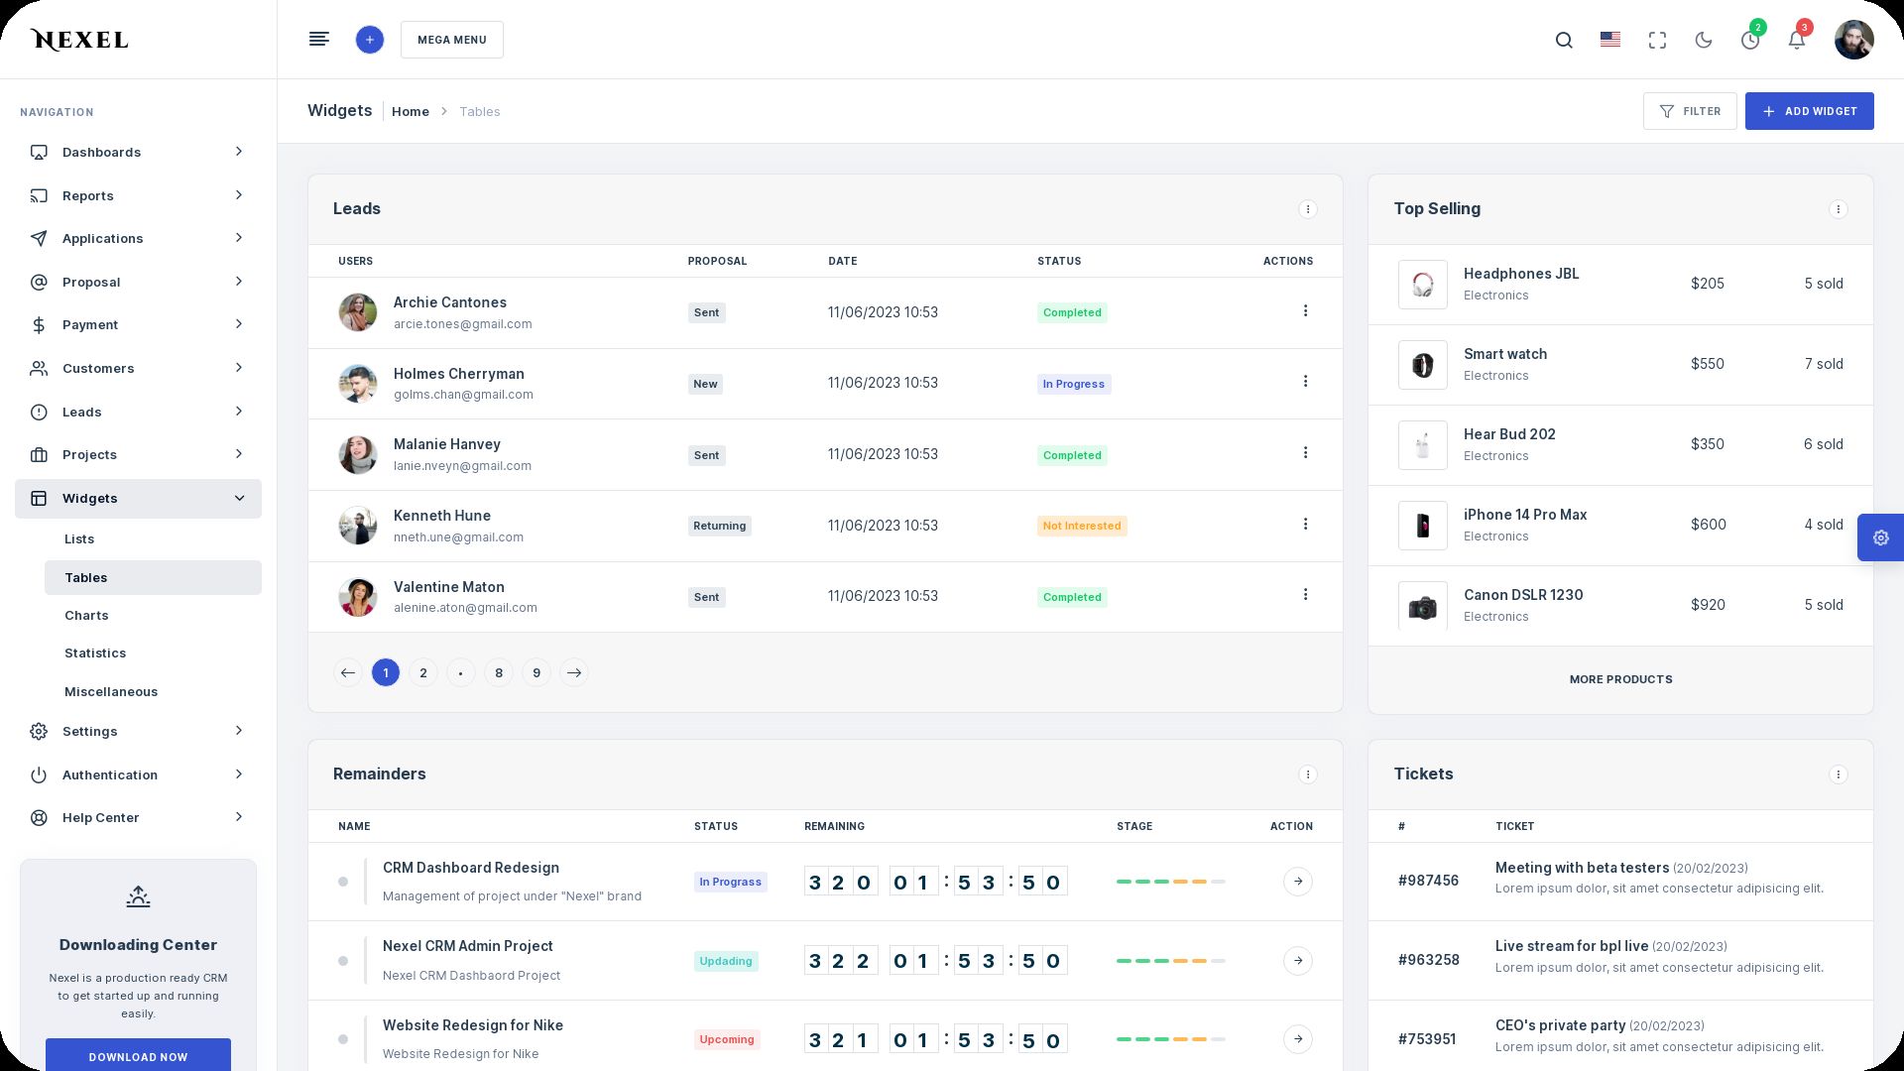Toggle sidebar with hamburger menu icon
The width and height of the screenshot is (1904, 1071).
point(318,40)
